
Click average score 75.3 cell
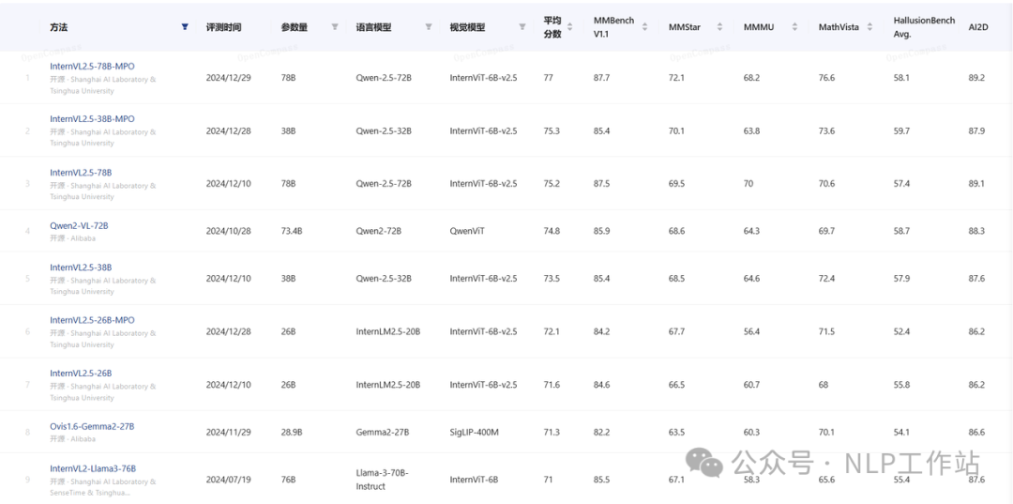coord(552,130)
